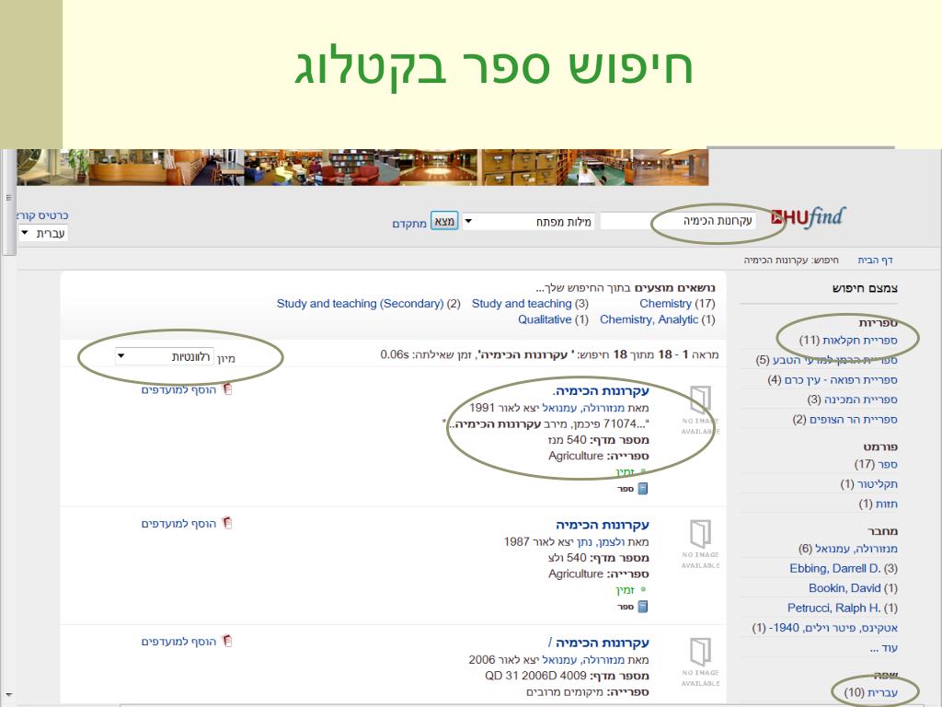Go to דף הבית breadcrumb link
Image resolution: width=942 pixels, height=707 pixels.
(875, 260)
